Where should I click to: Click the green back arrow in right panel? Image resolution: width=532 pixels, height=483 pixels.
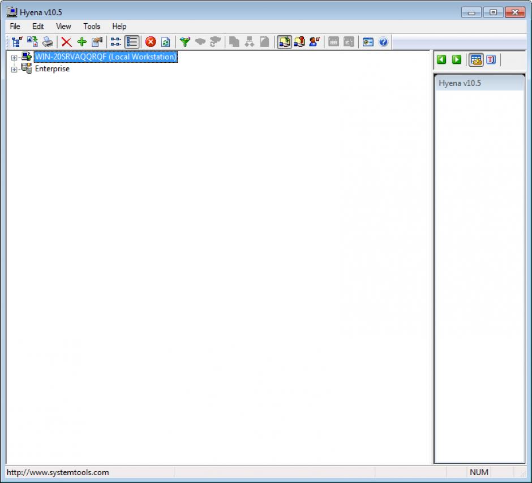tap(441, 59)
